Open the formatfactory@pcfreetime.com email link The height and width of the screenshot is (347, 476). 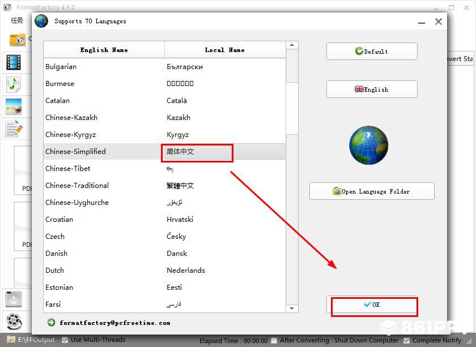click(x=114, y=323)
